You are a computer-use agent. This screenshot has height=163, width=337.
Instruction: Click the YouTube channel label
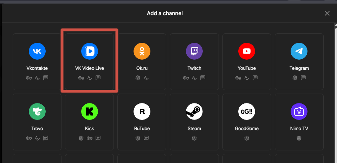(x=247, y=68)
